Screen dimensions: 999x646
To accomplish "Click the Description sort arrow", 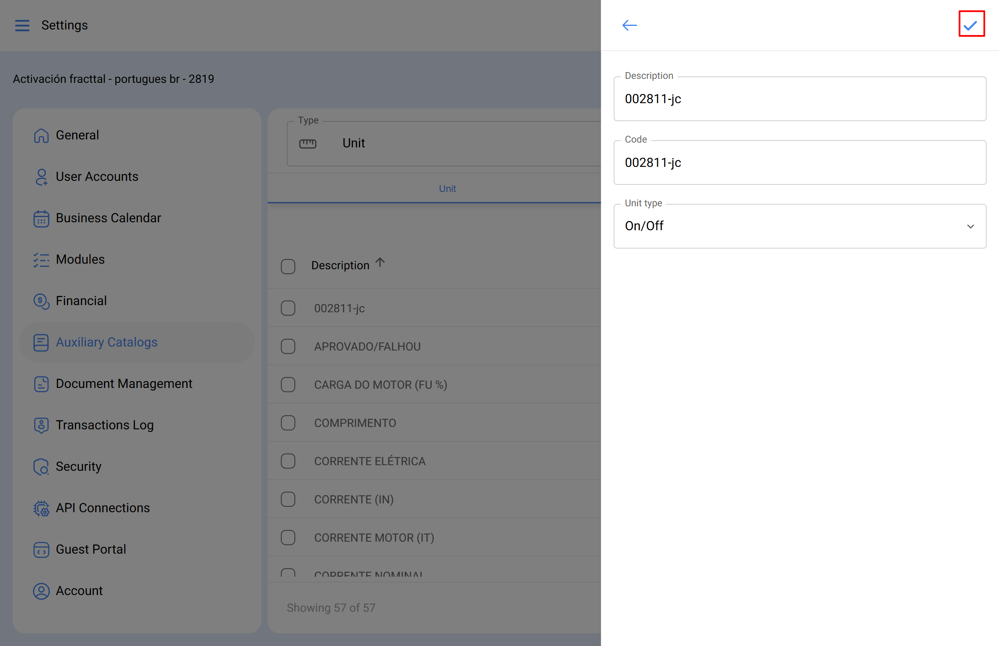I will coord(380,262).
